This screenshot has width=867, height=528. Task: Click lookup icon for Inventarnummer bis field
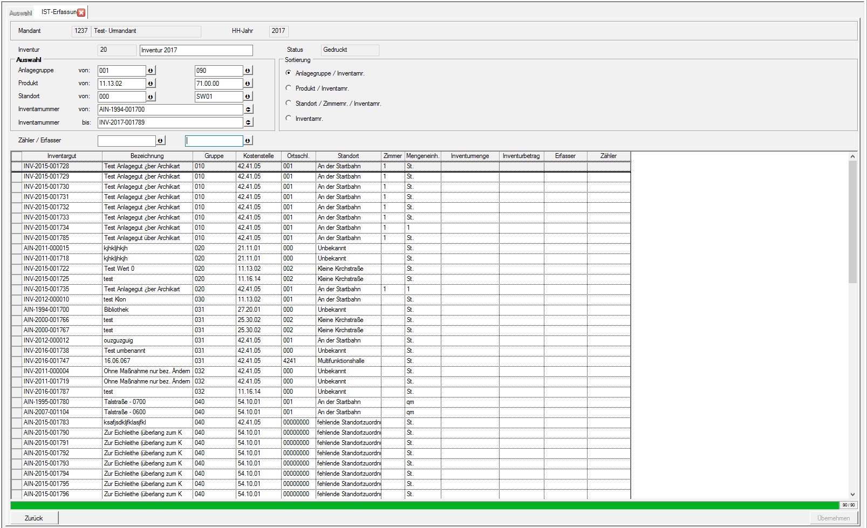(x=248, y=122)
